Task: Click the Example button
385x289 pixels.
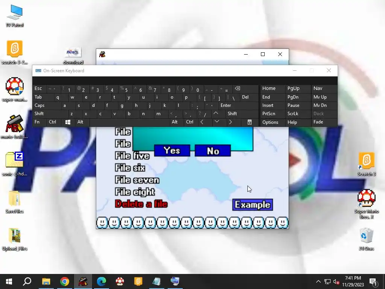Action: tap(252, 205)
